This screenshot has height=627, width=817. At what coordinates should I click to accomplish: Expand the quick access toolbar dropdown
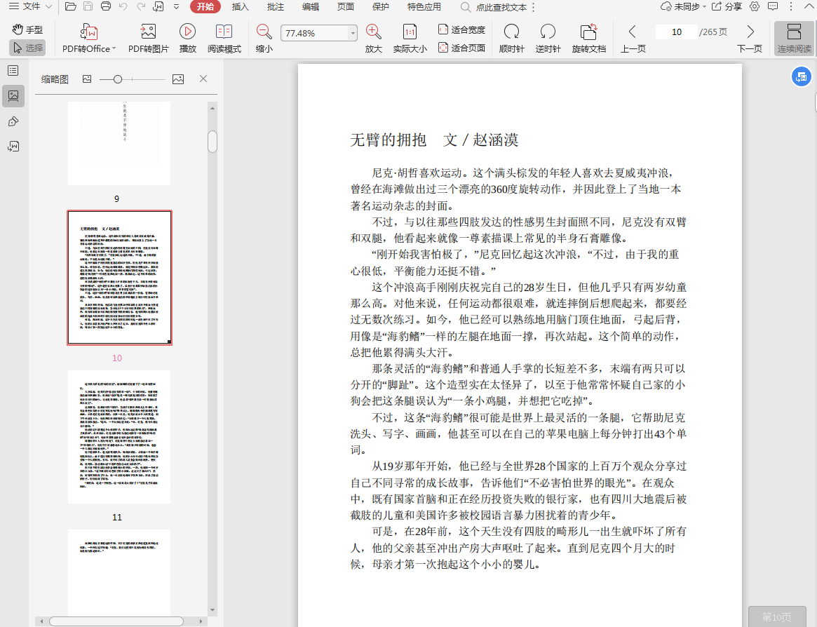click(176, 7)
